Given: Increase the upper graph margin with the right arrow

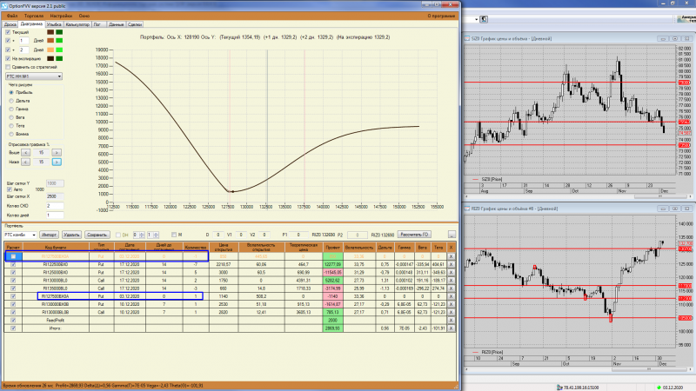Looking at the screenshot, I should tap(57, 153).
